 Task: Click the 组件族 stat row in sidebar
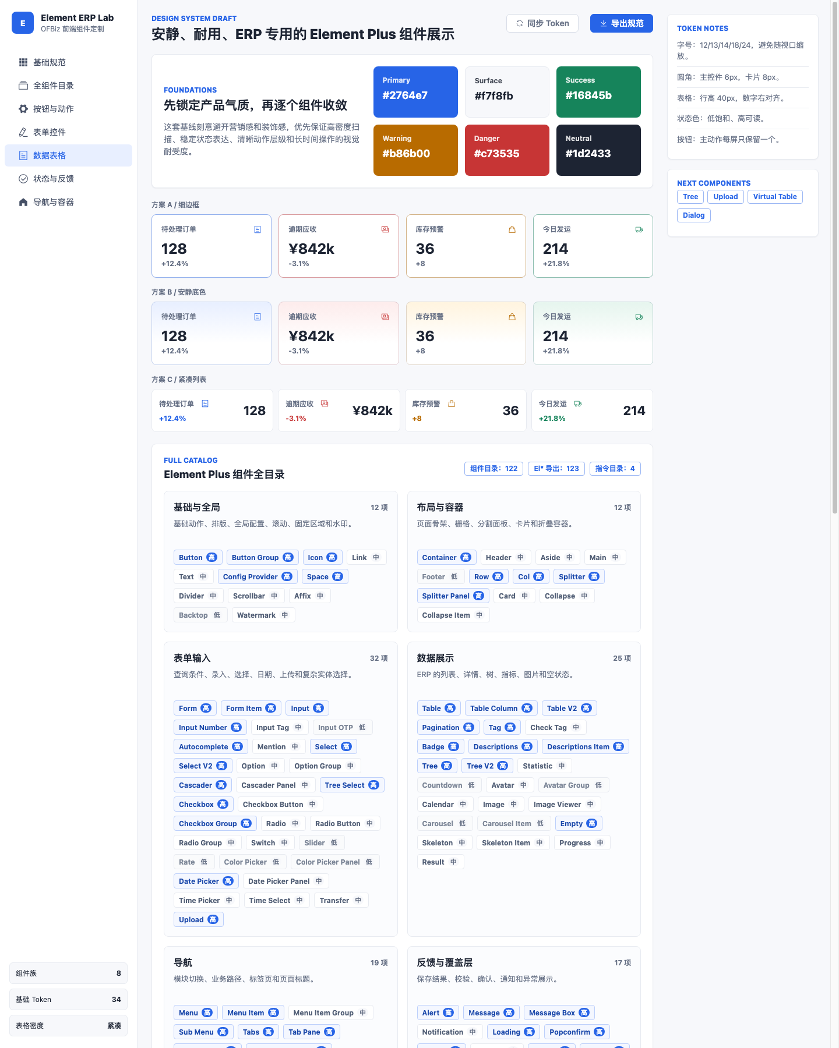point(68,973)
